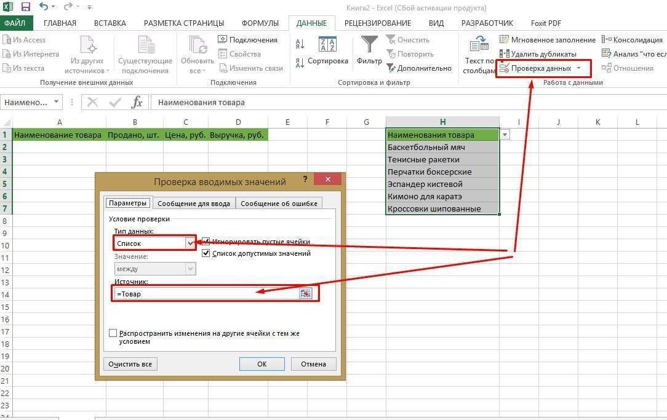Switch to Сообщение об ошибке tab
This screenshot has width=667, height=420.
tap(279, 203)
